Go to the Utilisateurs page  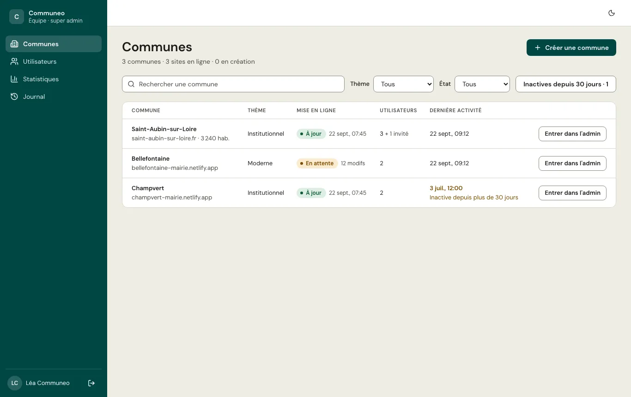pyautogui.click(x=54, y=61)
